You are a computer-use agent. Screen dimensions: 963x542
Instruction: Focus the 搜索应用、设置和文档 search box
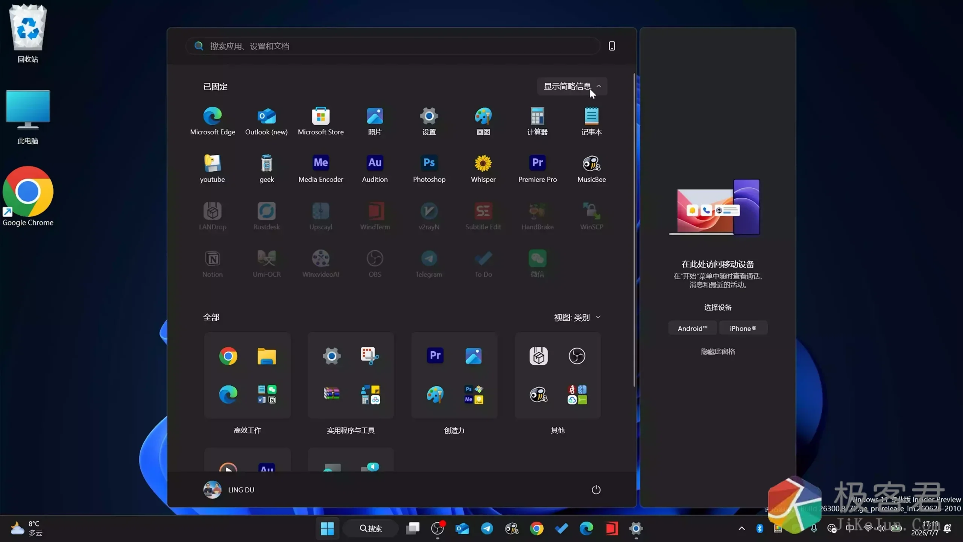click(x=393, y=46)
